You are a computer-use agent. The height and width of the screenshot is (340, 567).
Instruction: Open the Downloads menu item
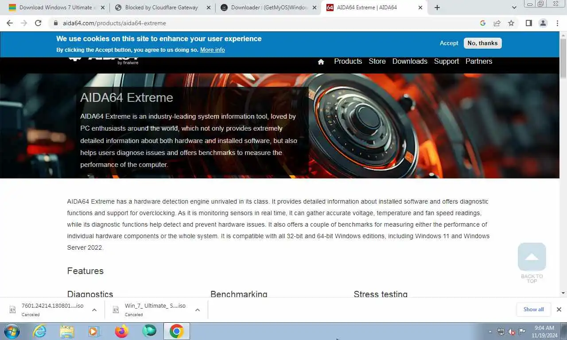coord(410,61)
